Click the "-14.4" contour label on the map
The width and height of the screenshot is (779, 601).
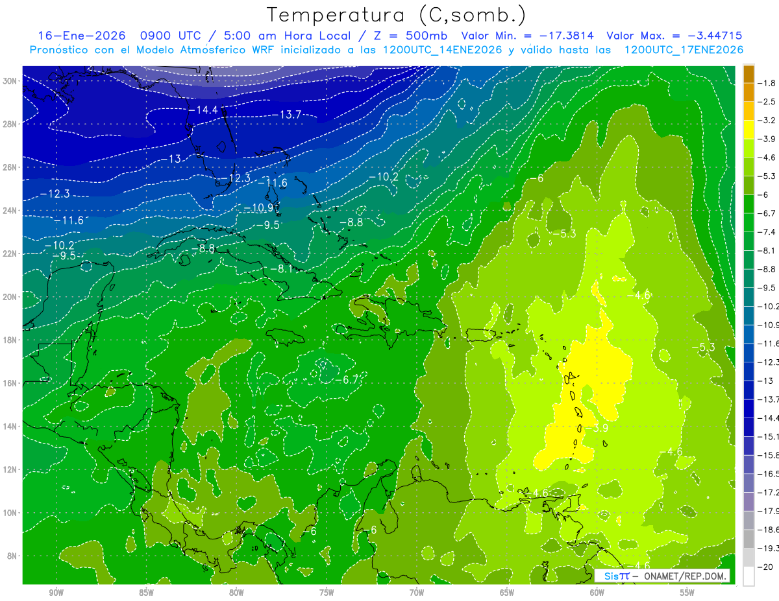[x=204, y=110]
